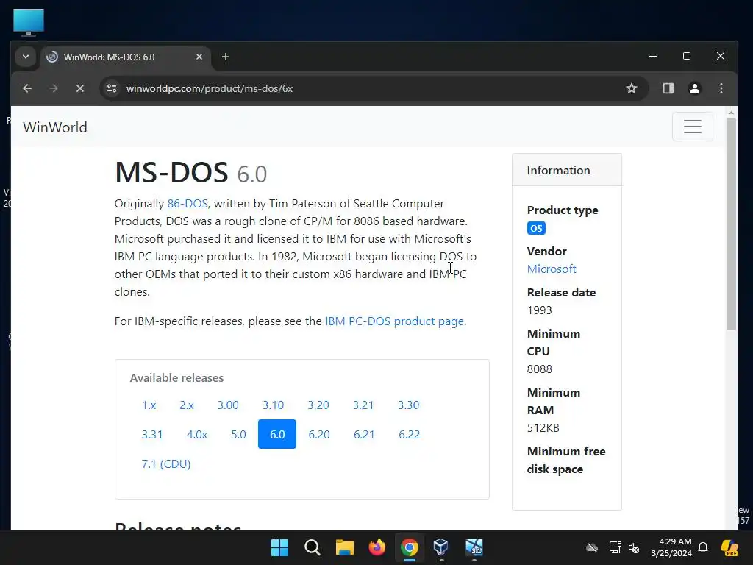
Task: Click the network tray icon
Action: [x=615, y=547]
